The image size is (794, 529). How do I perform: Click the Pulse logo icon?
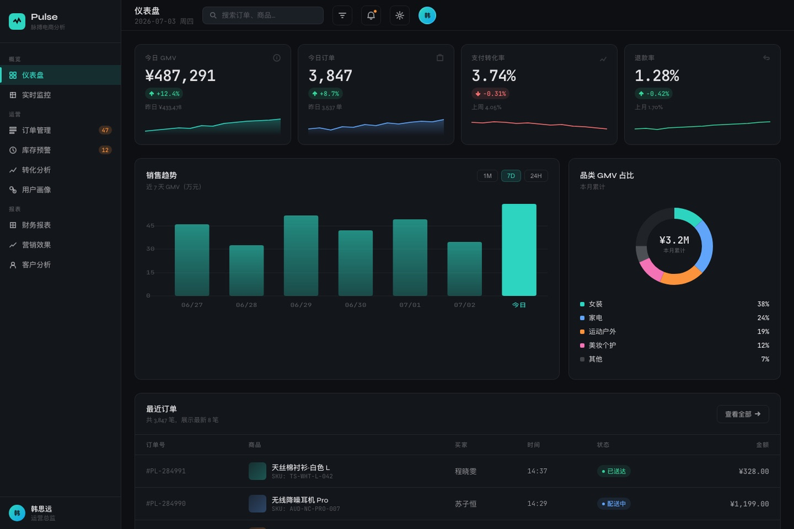coord(17,21)
